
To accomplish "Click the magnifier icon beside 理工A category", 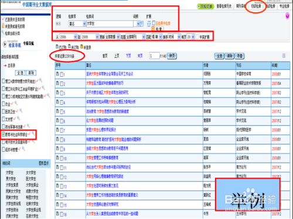I will click(x=40, y=80).
